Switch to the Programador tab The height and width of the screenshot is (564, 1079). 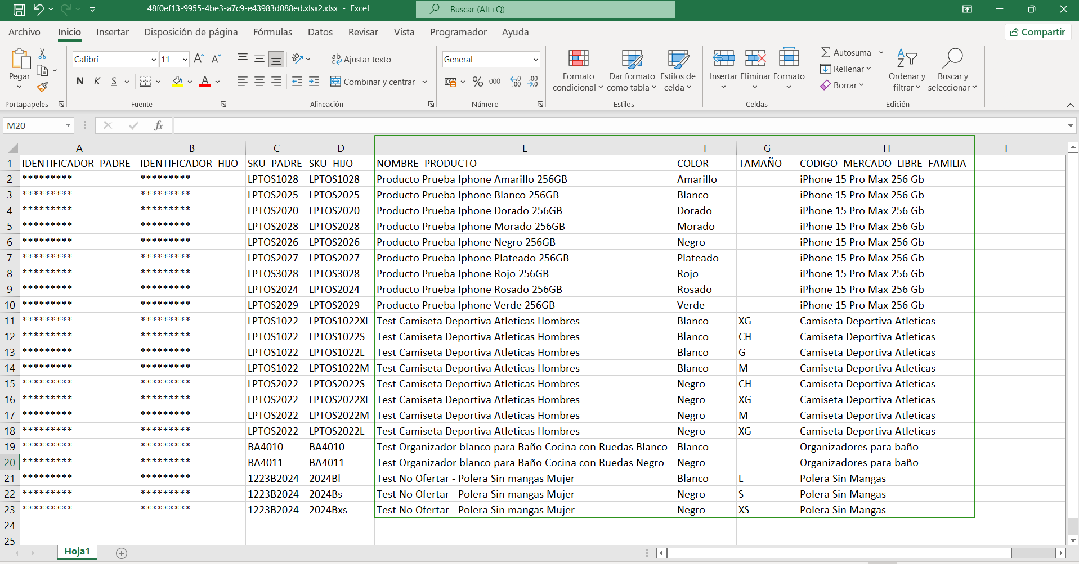coord(458,32)
